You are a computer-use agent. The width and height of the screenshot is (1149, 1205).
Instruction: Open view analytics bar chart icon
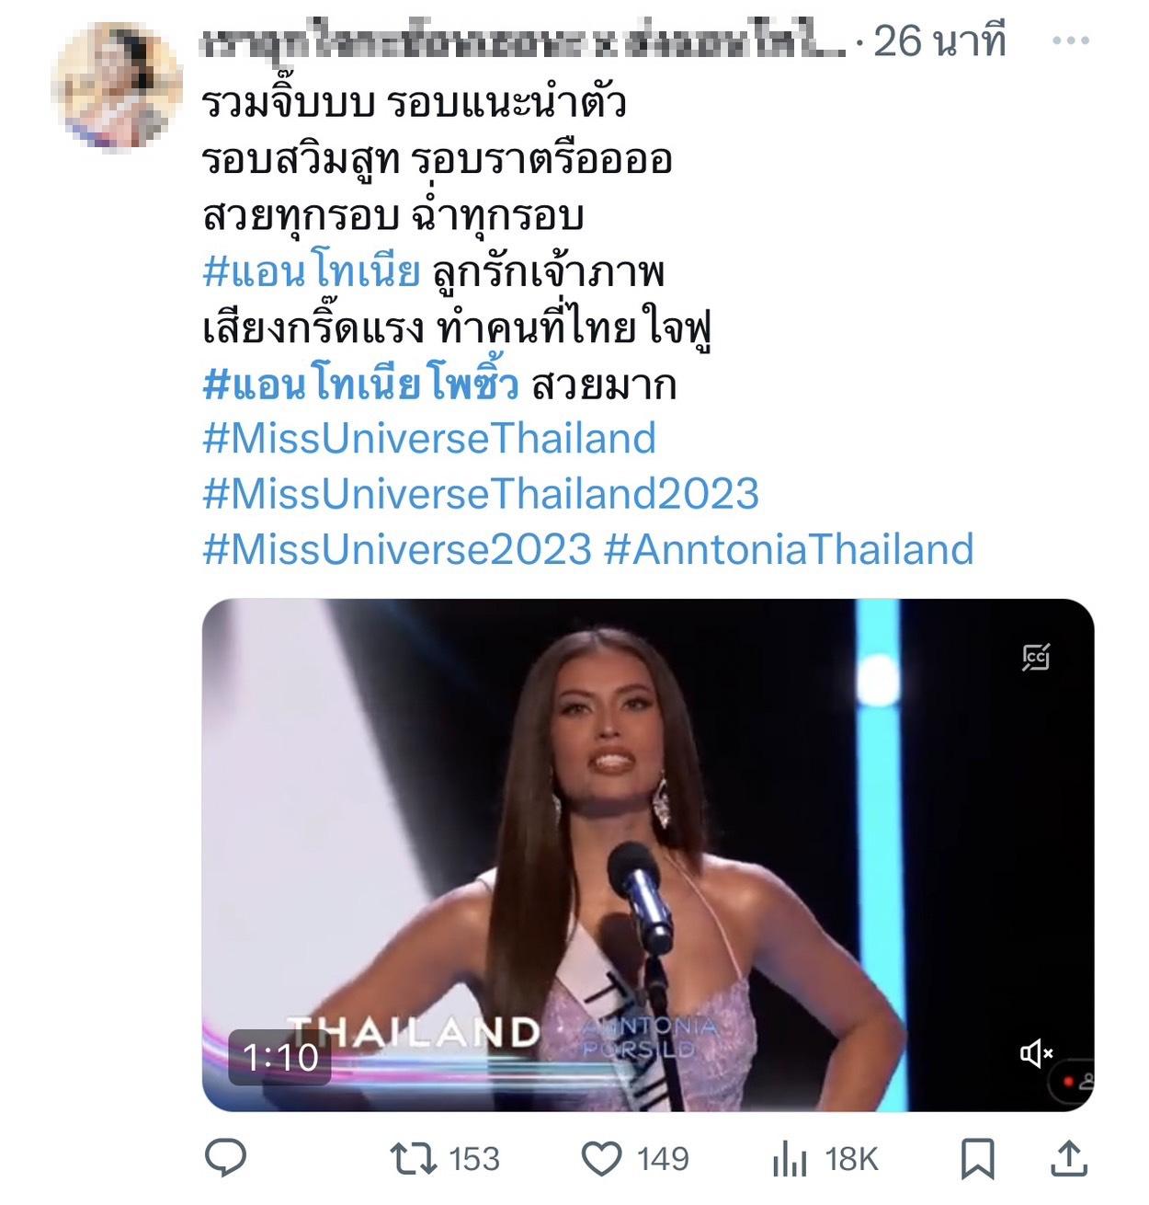[x=790, y=1158]
